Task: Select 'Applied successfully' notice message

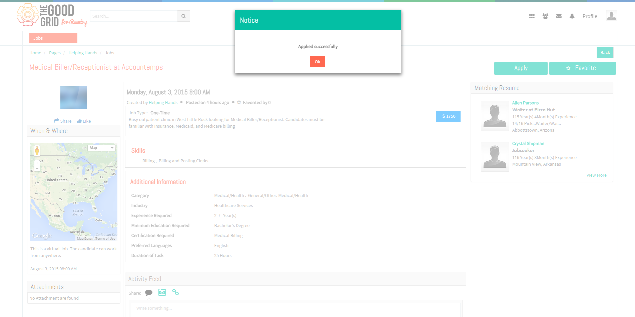Action: pos(318,46)
